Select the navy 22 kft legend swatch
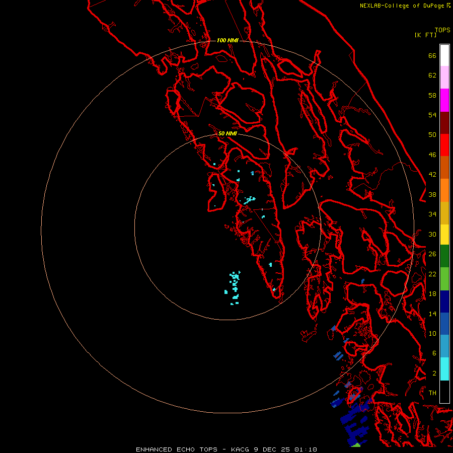Screen dimensions: 453x453 (x=444, y=301)
